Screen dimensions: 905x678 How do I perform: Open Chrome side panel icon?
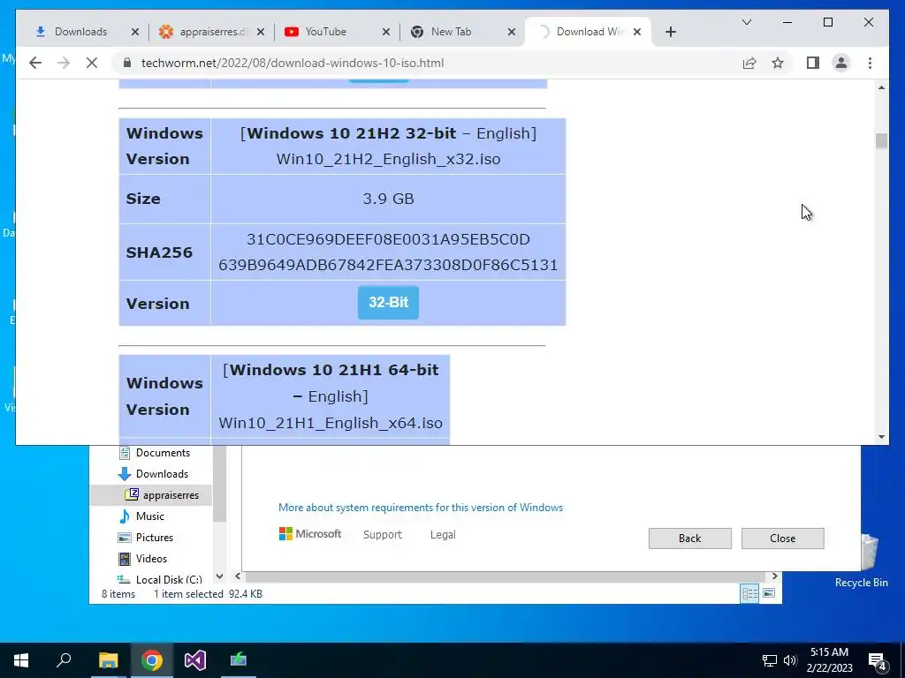coord(813,63)
